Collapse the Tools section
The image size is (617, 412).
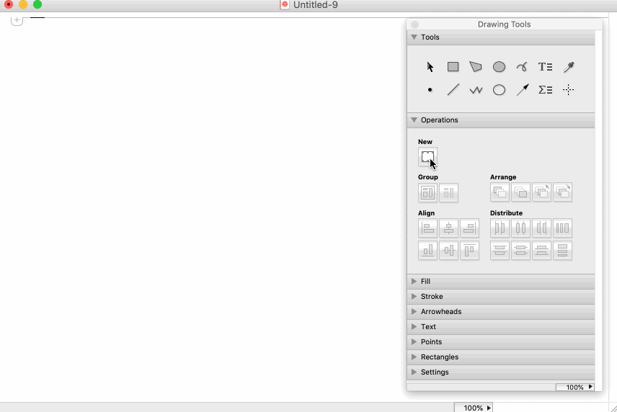tap(414, 37)
